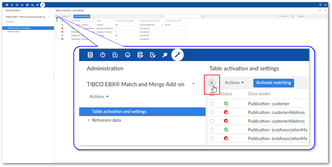The height and width of the screenshot is (167, 332).
Task: Open the wrench Administration icon in enlarged header
Action: (x=177, y=55)
